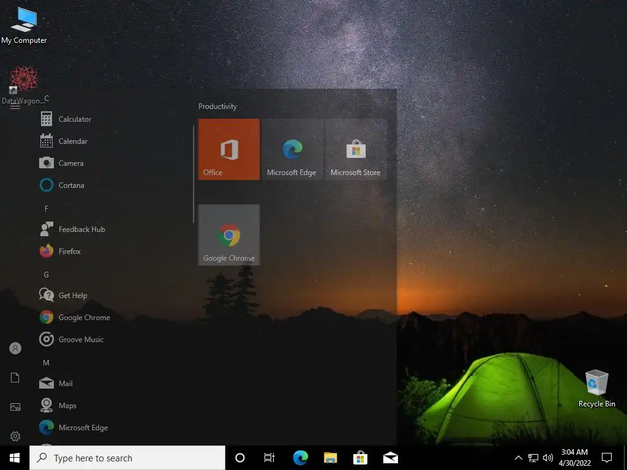This screenshot has width=627, height=470.
Task: Jump to letter F section header
Action: [x=47, y=208]
